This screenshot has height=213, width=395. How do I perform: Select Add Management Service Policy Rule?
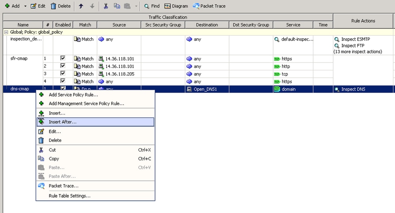click(x=95, y=104)
